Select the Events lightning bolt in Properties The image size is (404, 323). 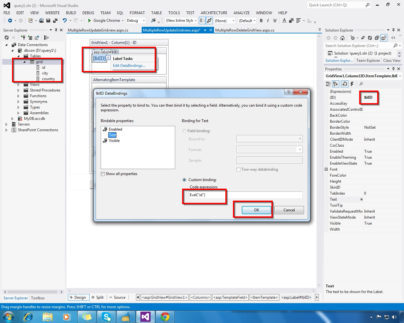click(352, 84)
